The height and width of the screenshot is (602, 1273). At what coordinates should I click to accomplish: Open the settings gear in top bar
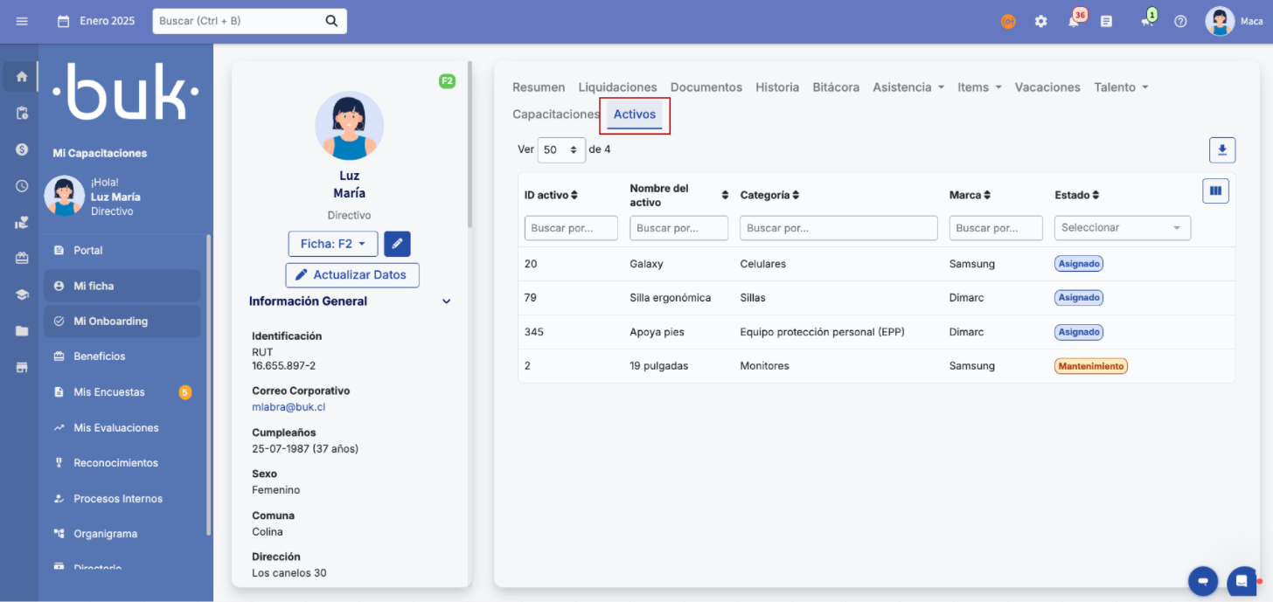1040,21
